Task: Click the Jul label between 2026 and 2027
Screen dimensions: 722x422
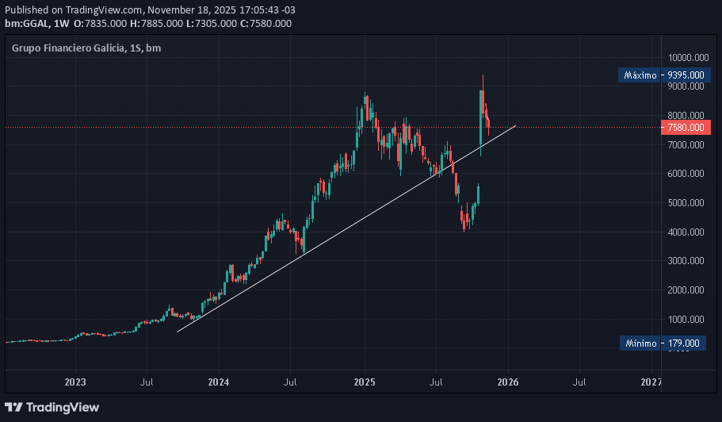Action: (579, 382)
